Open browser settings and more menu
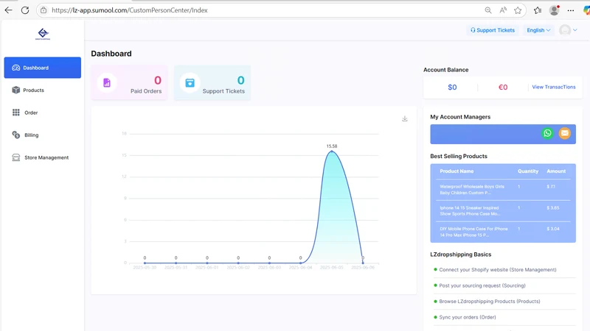 pos(571,10)
